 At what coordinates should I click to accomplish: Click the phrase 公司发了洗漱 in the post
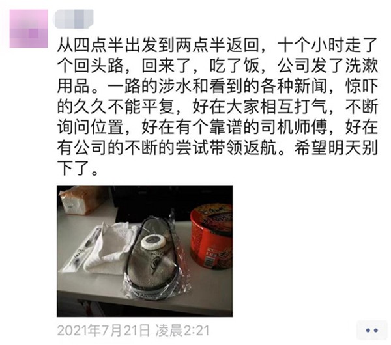pyautogui.click(x=328, y=66)
